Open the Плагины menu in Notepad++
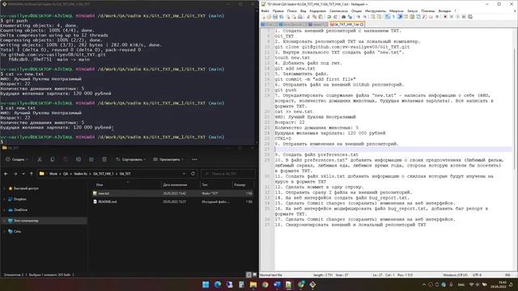518x291 pixels. point(428,11)
